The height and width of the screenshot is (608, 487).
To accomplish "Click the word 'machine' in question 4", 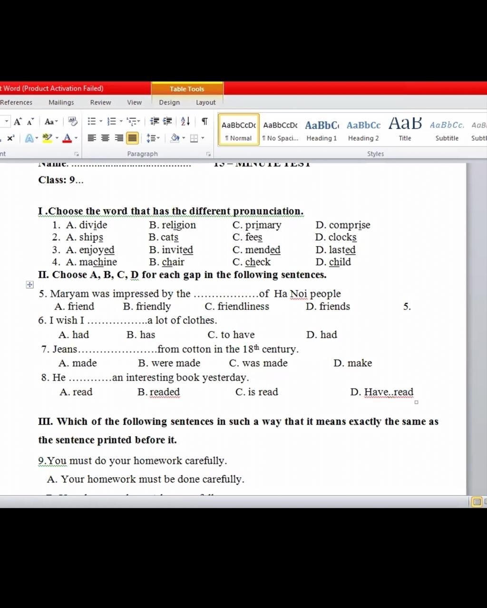I will point(98,262).
